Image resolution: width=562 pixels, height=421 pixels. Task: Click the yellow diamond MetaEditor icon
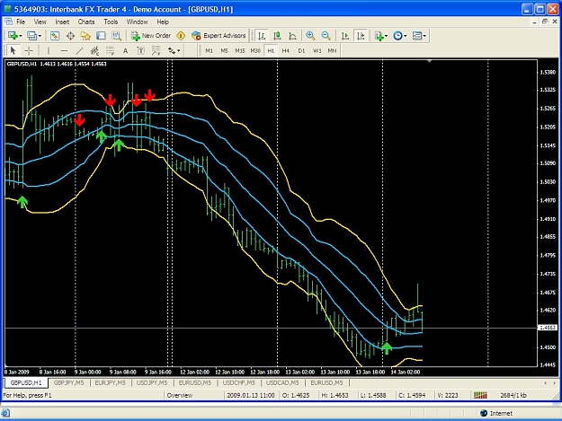click(x=181, y=36)
